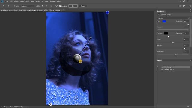Click the zoom percentage field in status bar
Image resolution: width=192 pixels, height=108 pixels.
click(3, 107)
